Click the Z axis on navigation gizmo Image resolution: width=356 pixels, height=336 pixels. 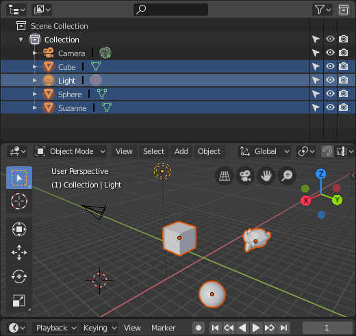click(321, 174)
